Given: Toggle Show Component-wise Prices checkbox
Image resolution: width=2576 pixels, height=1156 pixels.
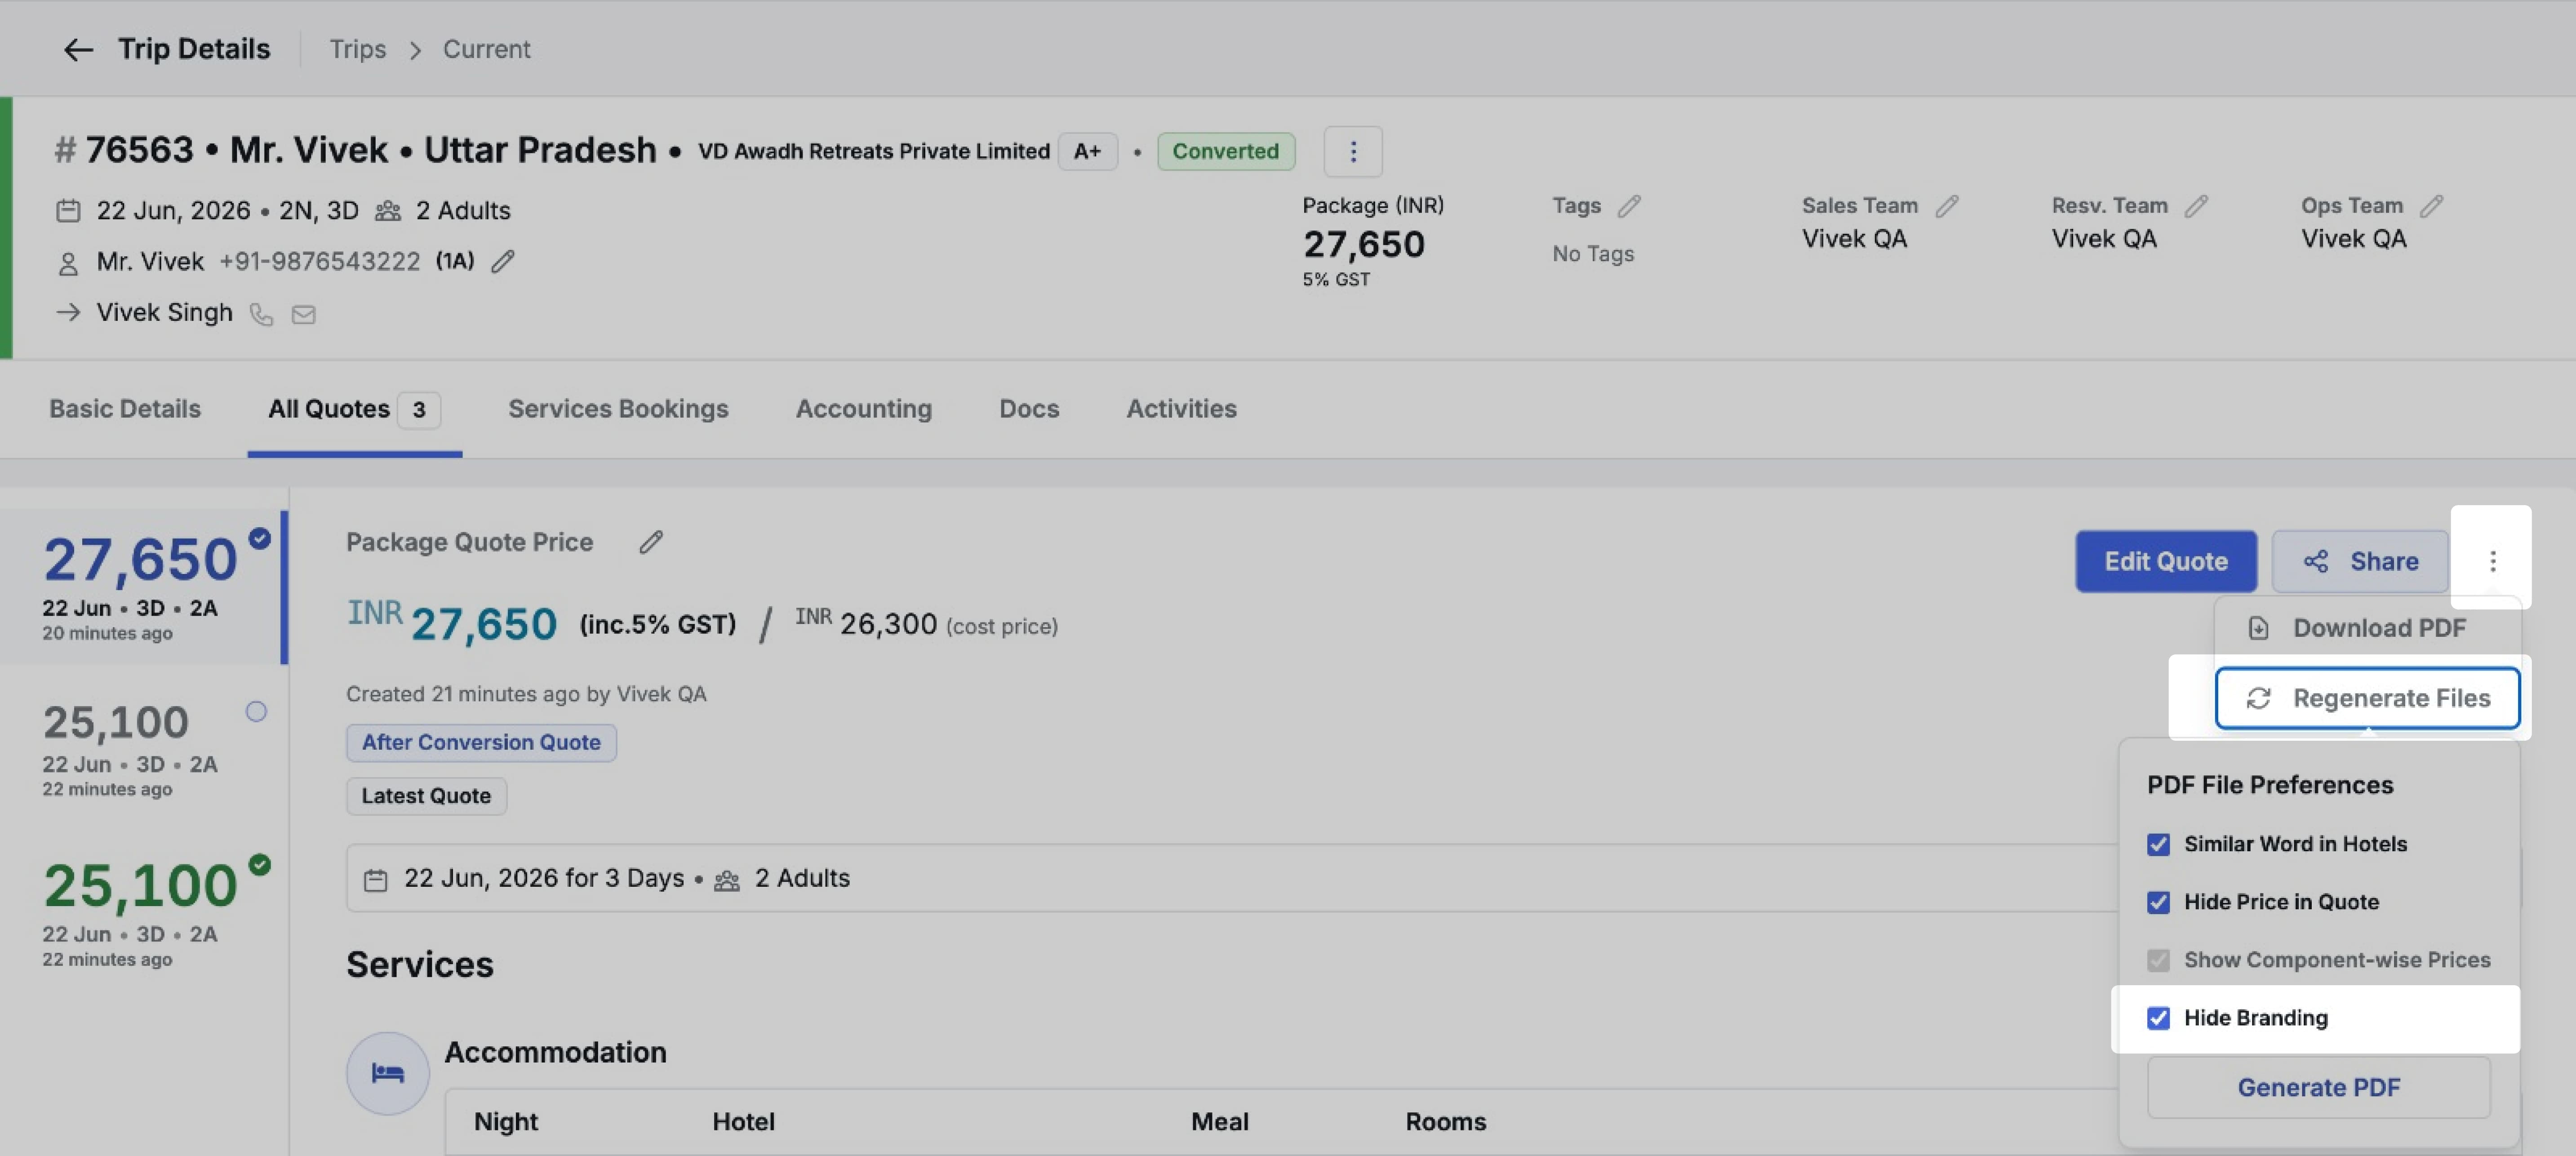Looking at the screenshot, I should coord(2158,960).
